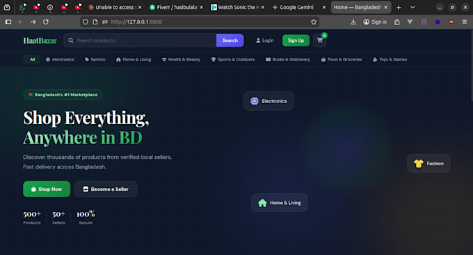The width and height of the screenshot is (473, 255).
Task: Click the page info icon in the address bar
Action: [x=95, y=22]
